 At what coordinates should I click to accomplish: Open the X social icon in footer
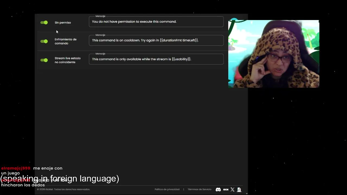[x=232, y=190]
